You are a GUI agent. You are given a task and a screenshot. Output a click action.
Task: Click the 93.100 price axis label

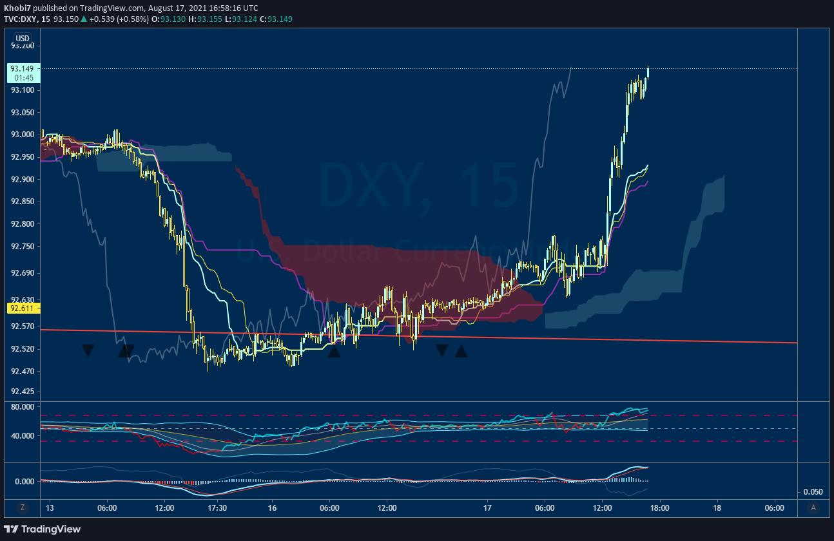23,90
